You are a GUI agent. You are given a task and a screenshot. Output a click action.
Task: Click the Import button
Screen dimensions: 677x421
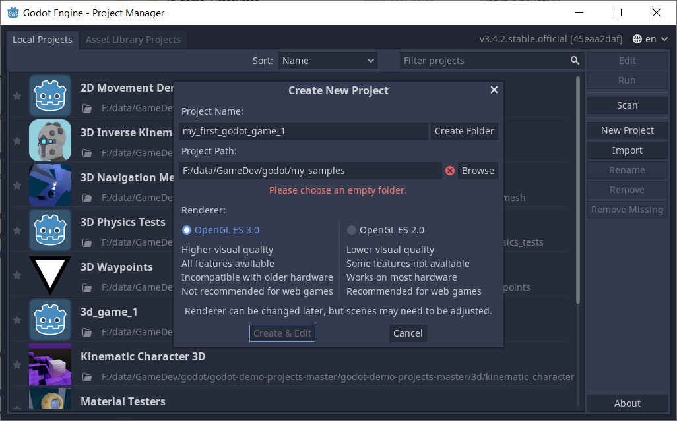(628, 150)
